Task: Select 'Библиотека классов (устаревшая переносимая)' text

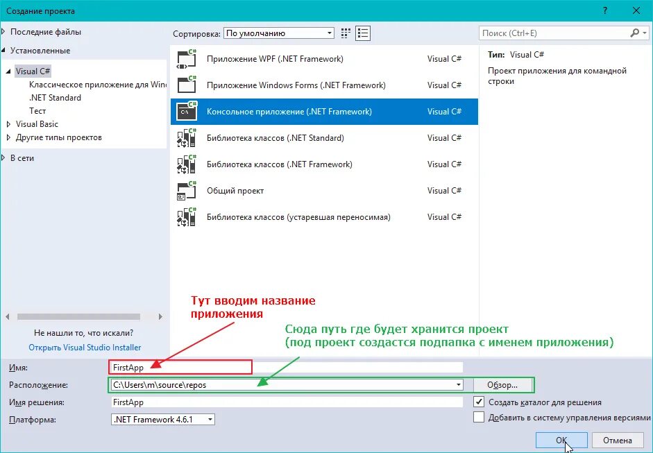Action: click(x=298, y=217)
